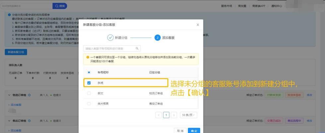Open 服务市场 in the top navigation

coord(226,6)
